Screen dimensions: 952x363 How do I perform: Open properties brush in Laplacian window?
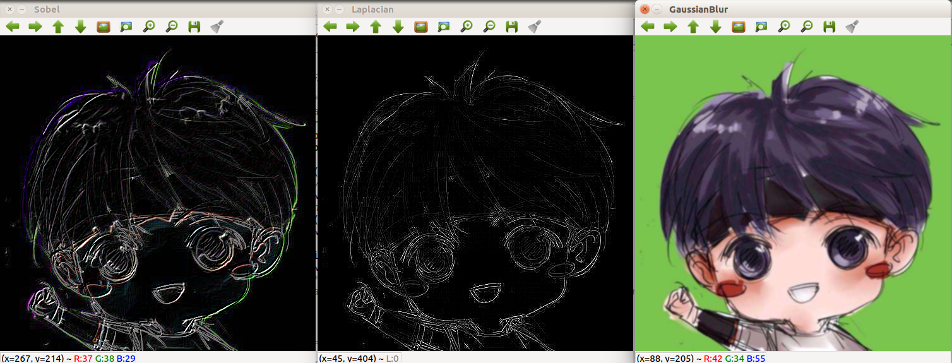(x=535, y=27)
